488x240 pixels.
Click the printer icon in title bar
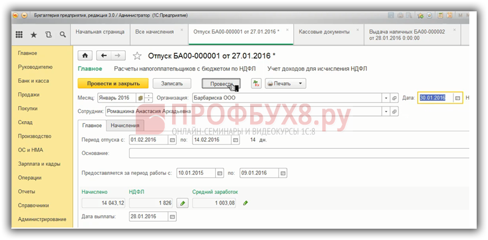pyautogui.click(x=401, y=15)
